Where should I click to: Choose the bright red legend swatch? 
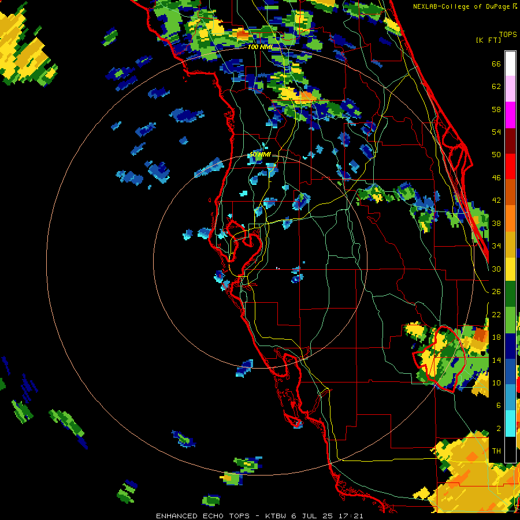(x=510, y=166)
